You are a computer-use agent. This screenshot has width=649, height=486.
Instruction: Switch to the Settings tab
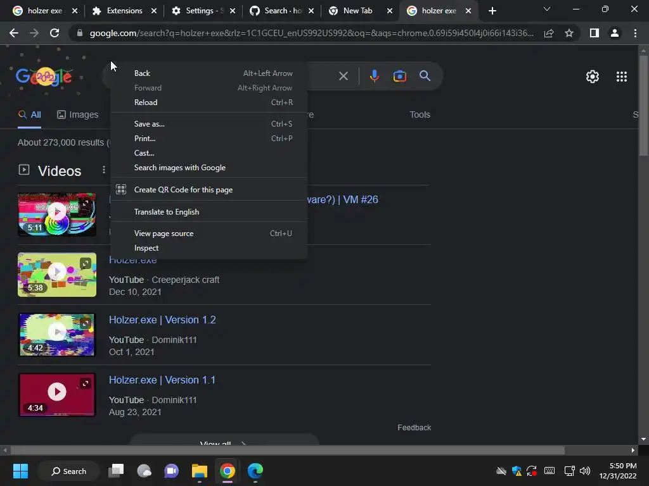pyautogui.click(x=203, y=11)
